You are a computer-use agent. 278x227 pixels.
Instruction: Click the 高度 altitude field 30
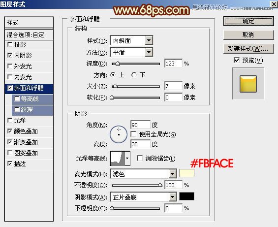pyautogui.click(x=140, y=144)
